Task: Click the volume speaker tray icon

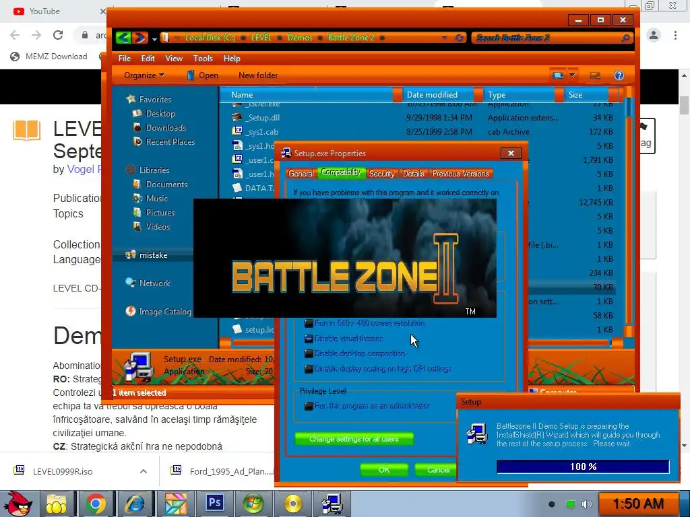Action: coord(586,504)
